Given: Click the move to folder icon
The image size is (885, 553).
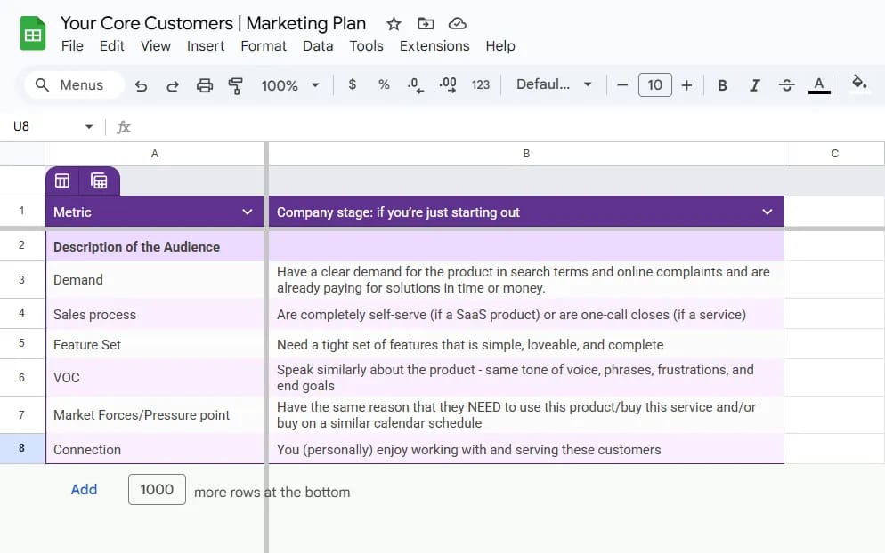Looking at the screenshot, I should (426, 24).
